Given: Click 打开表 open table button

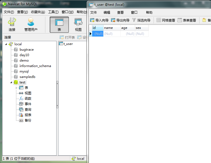Looking at the screenshot, I should pos(67,37).
